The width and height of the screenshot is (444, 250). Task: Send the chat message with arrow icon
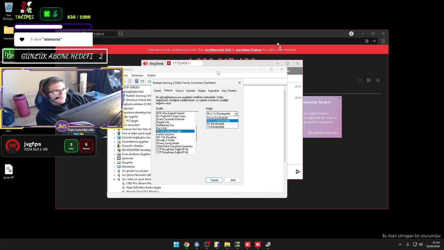click(298, 172)
